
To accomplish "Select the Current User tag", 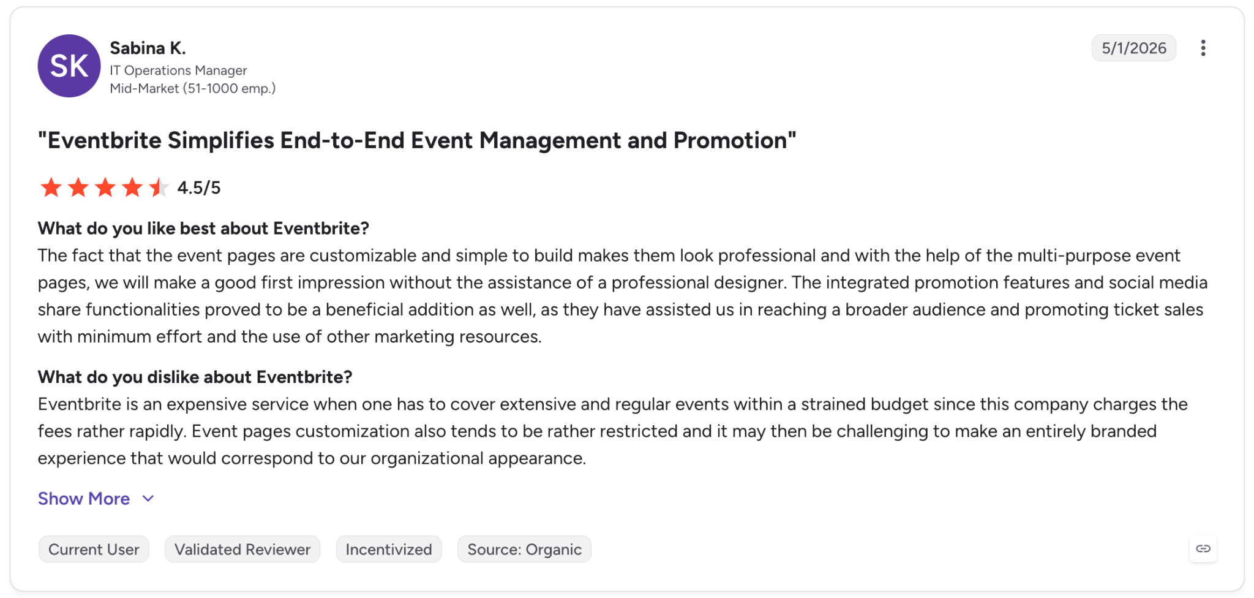I will coord(94,549).
